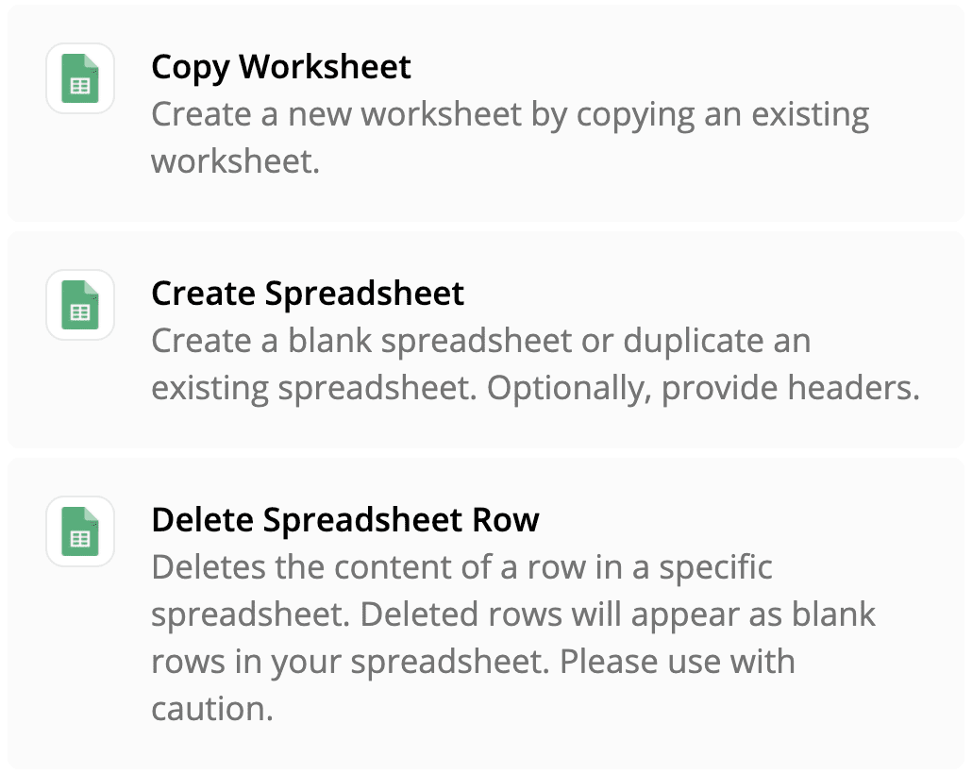The height and width of the screenshot is (774, 972).
Task: Click the Delete Spreadsheet Row description text
Action: (513, 637)
